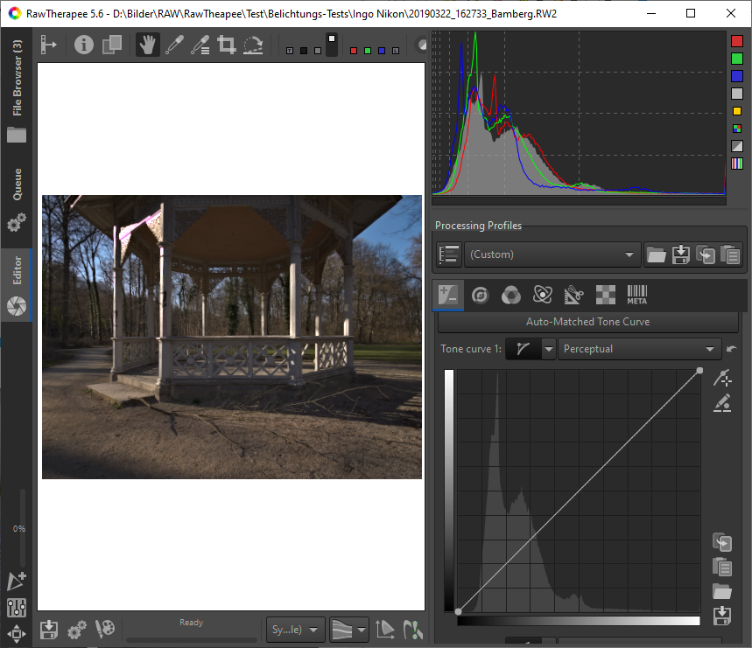
Task: Send image to external editor palette icon
Action: [x=105, y=629]
